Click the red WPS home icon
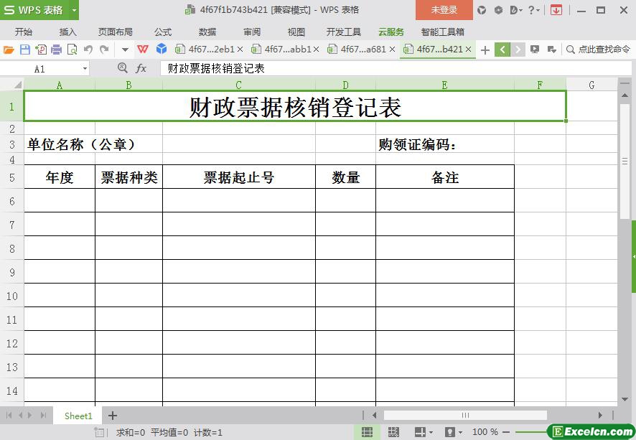This screenshot has height=440, width=636. click(x=143, y=50)
